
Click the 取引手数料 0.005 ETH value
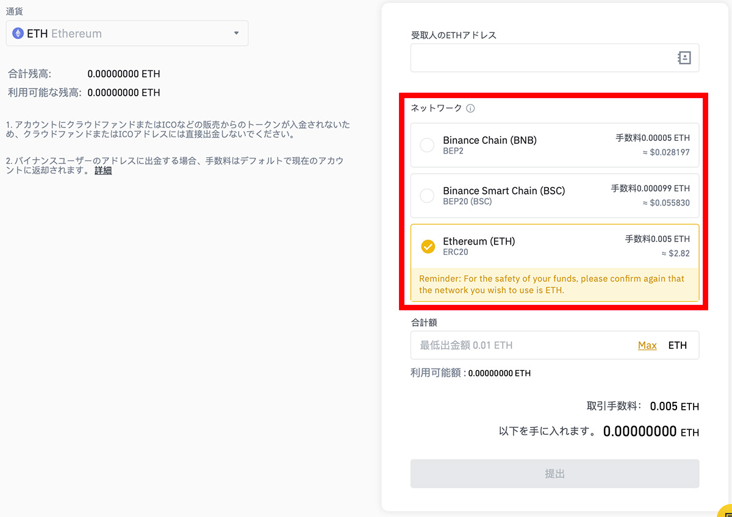[675, 407]
